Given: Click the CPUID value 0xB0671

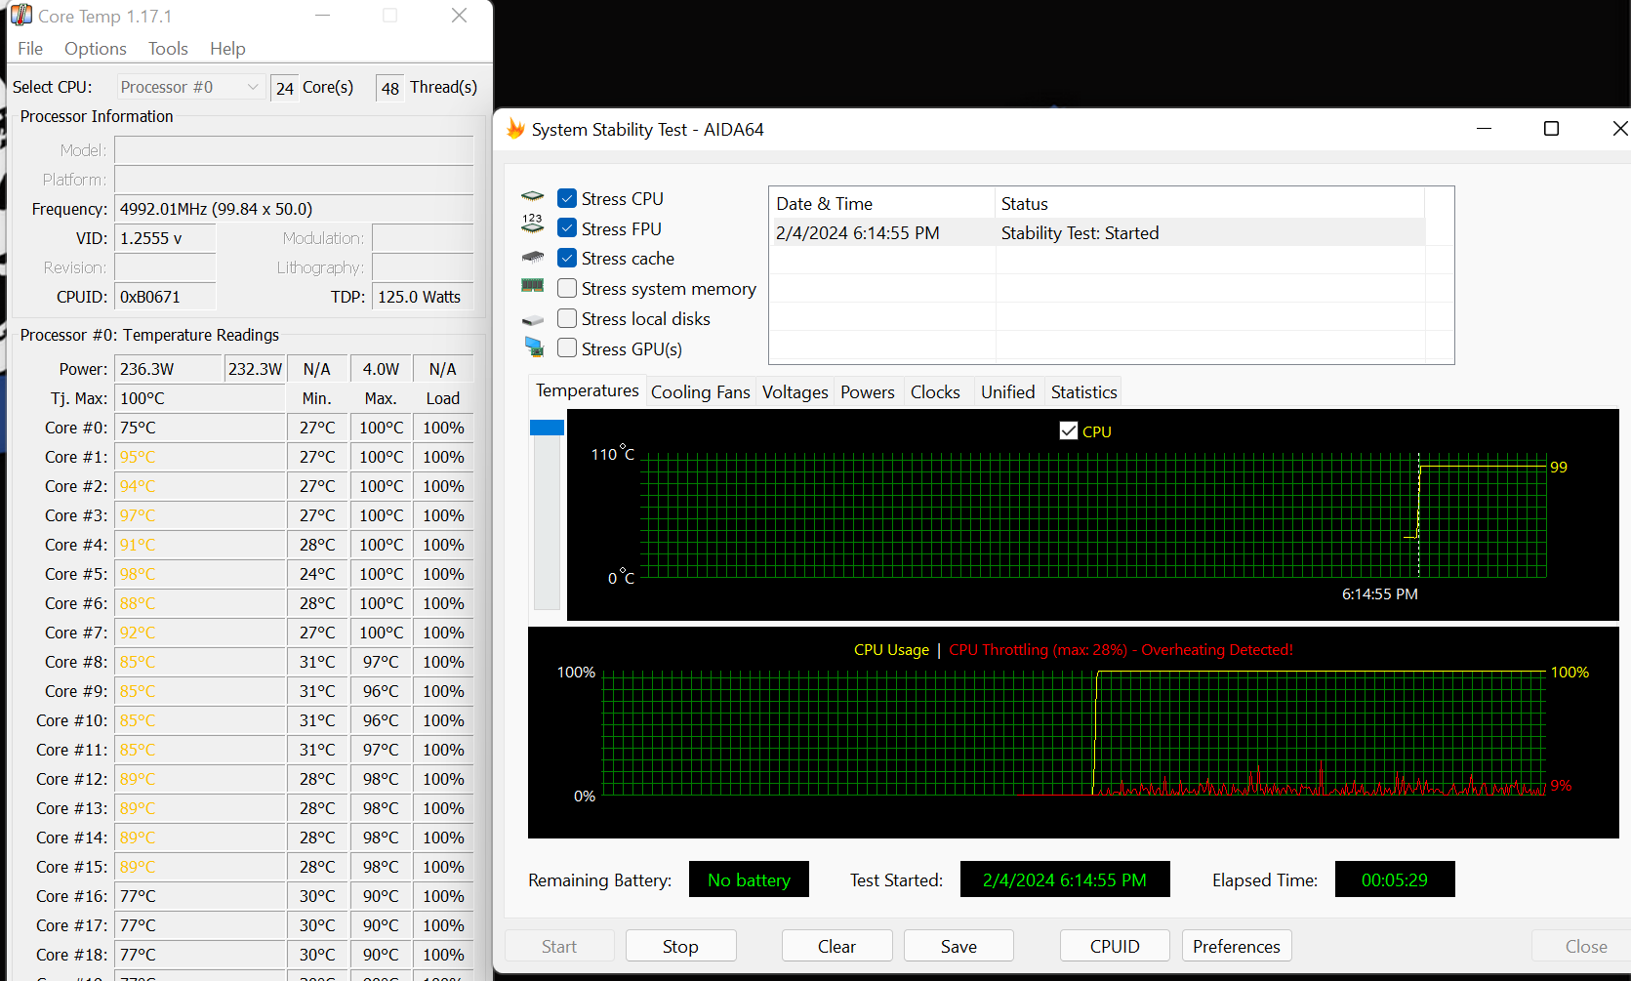Looking at the screenshot, I should pyautogui.click(x=165, y=297).
